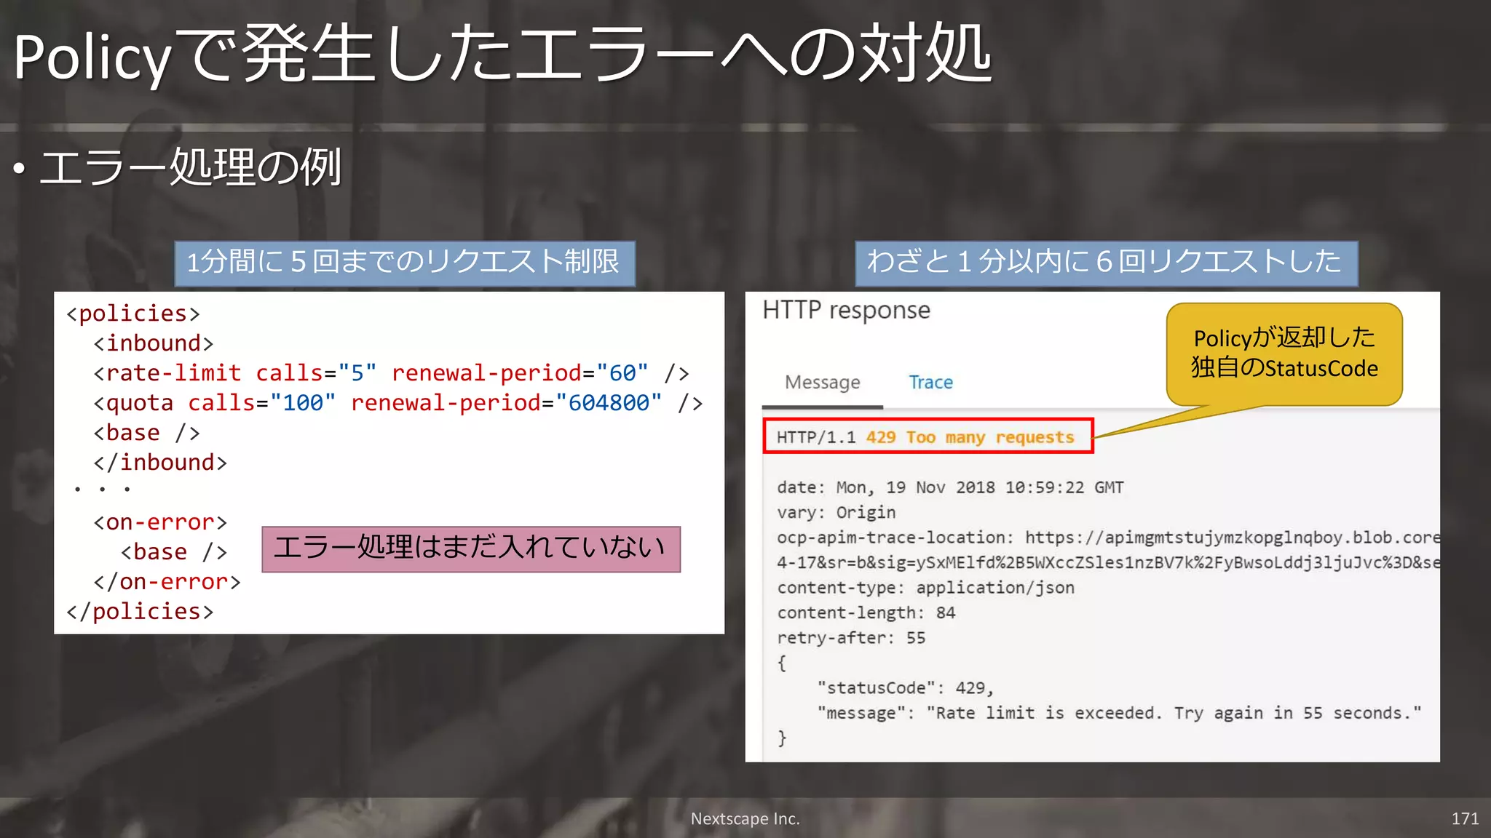Click the closing </policies> tag

(140, 612)
